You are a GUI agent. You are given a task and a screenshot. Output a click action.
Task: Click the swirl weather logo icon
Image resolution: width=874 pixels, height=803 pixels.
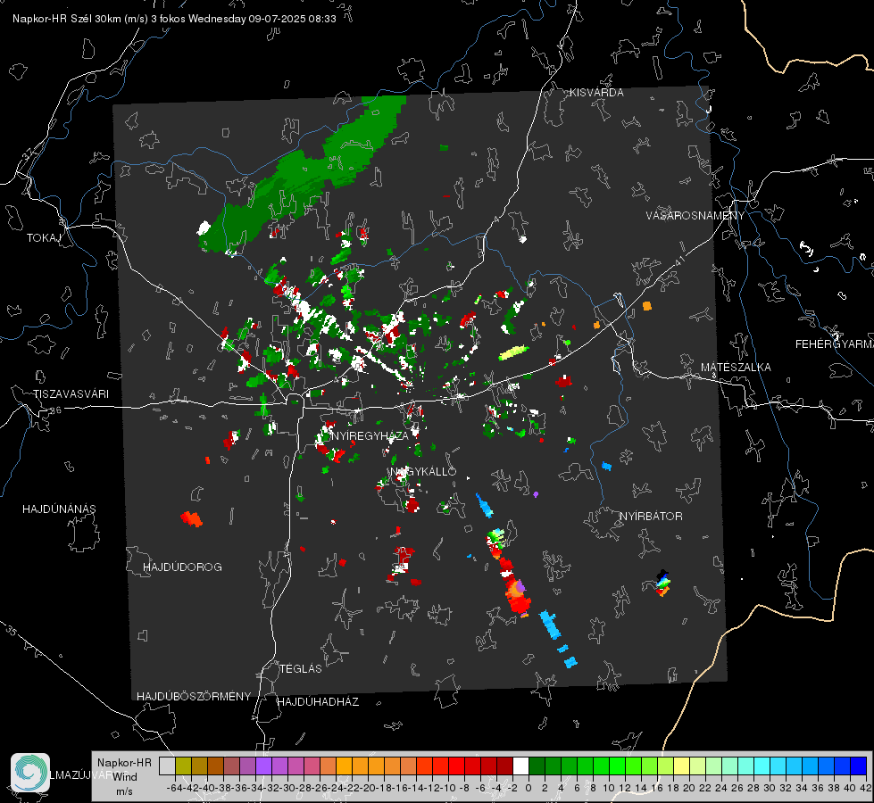click(x=30, y=773)
